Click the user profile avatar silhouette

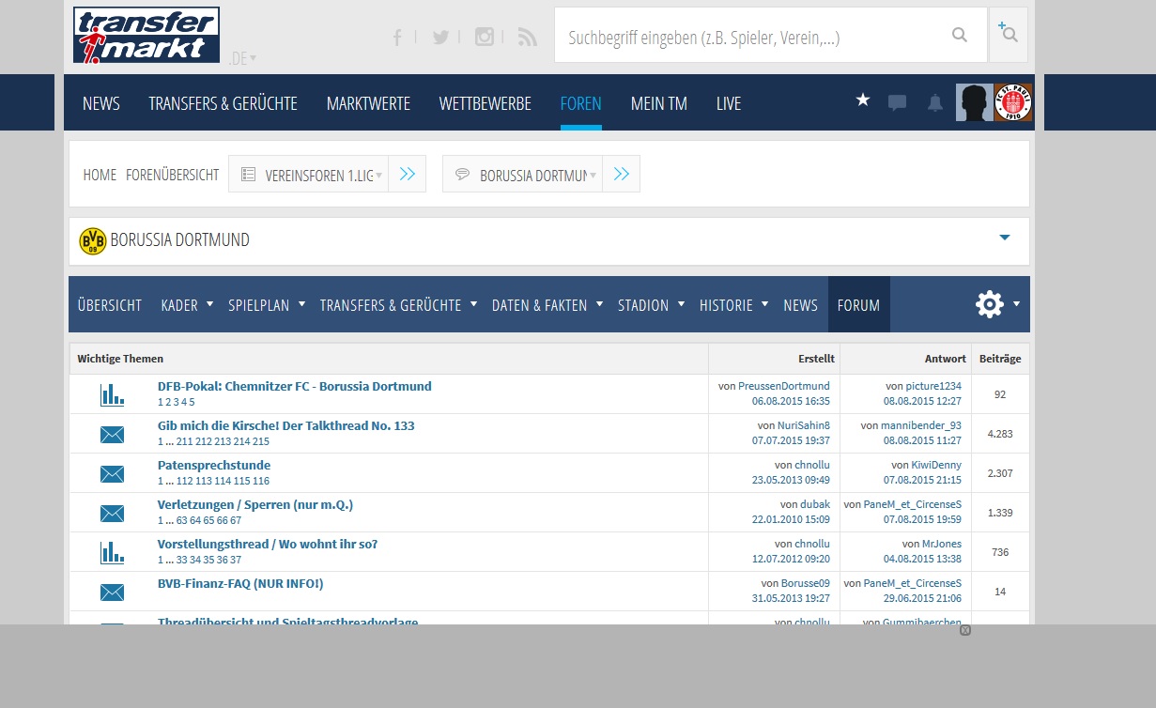(975, 102)
